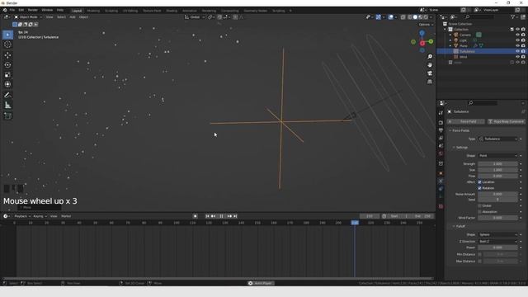Viewport: 528px width, 297px height.
Task: Open the force field Type dropdown (Turbulence)
Action: pos(498,139)
